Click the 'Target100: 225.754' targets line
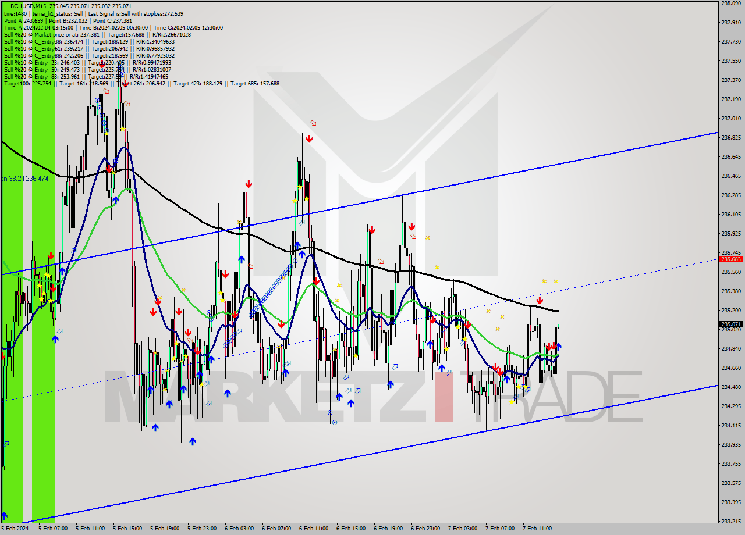 [x=141, y=83]
